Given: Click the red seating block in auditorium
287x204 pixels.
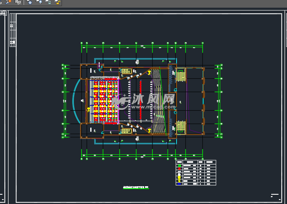Looking at the screenshot, I should pos(103,100).
